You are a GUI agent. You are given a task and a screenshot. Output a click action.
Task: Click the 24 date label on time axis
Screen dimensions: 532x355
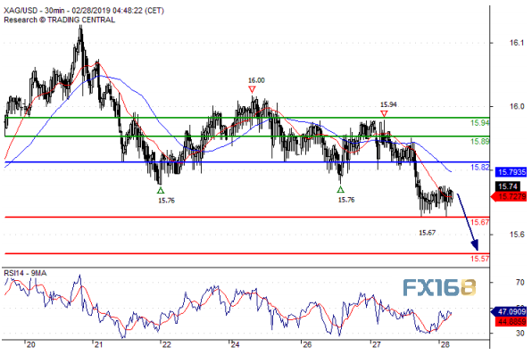pyautogui.click(x=235, y=345)
